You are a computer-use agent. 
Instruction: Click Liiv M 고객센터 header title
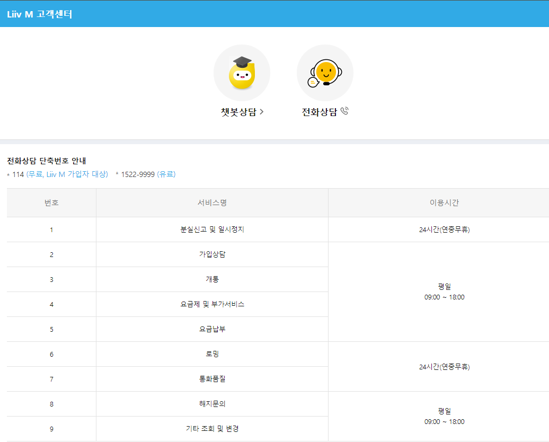pyautogui.click(x=40, y=14)
